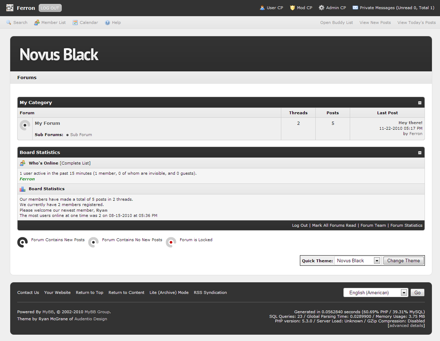
Task: Click the Search magnifier icon
Action: tap(9, 22)
